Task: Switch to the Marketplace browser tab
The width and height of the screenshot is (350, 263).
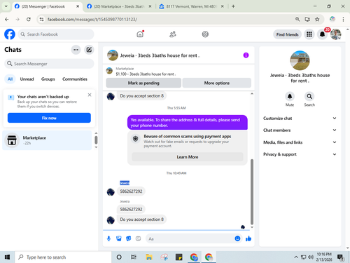Action: pos(119,6)
